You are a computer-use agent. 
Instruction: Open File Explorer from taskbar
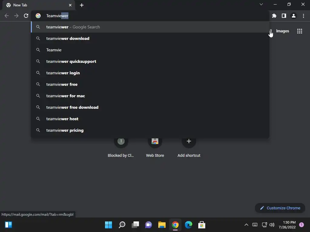pyautogui.click(x=162, y=225)
